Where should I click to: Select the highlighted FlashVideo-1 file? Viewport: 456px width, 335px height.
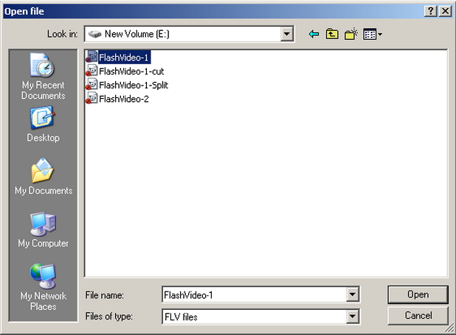point(125,57)
